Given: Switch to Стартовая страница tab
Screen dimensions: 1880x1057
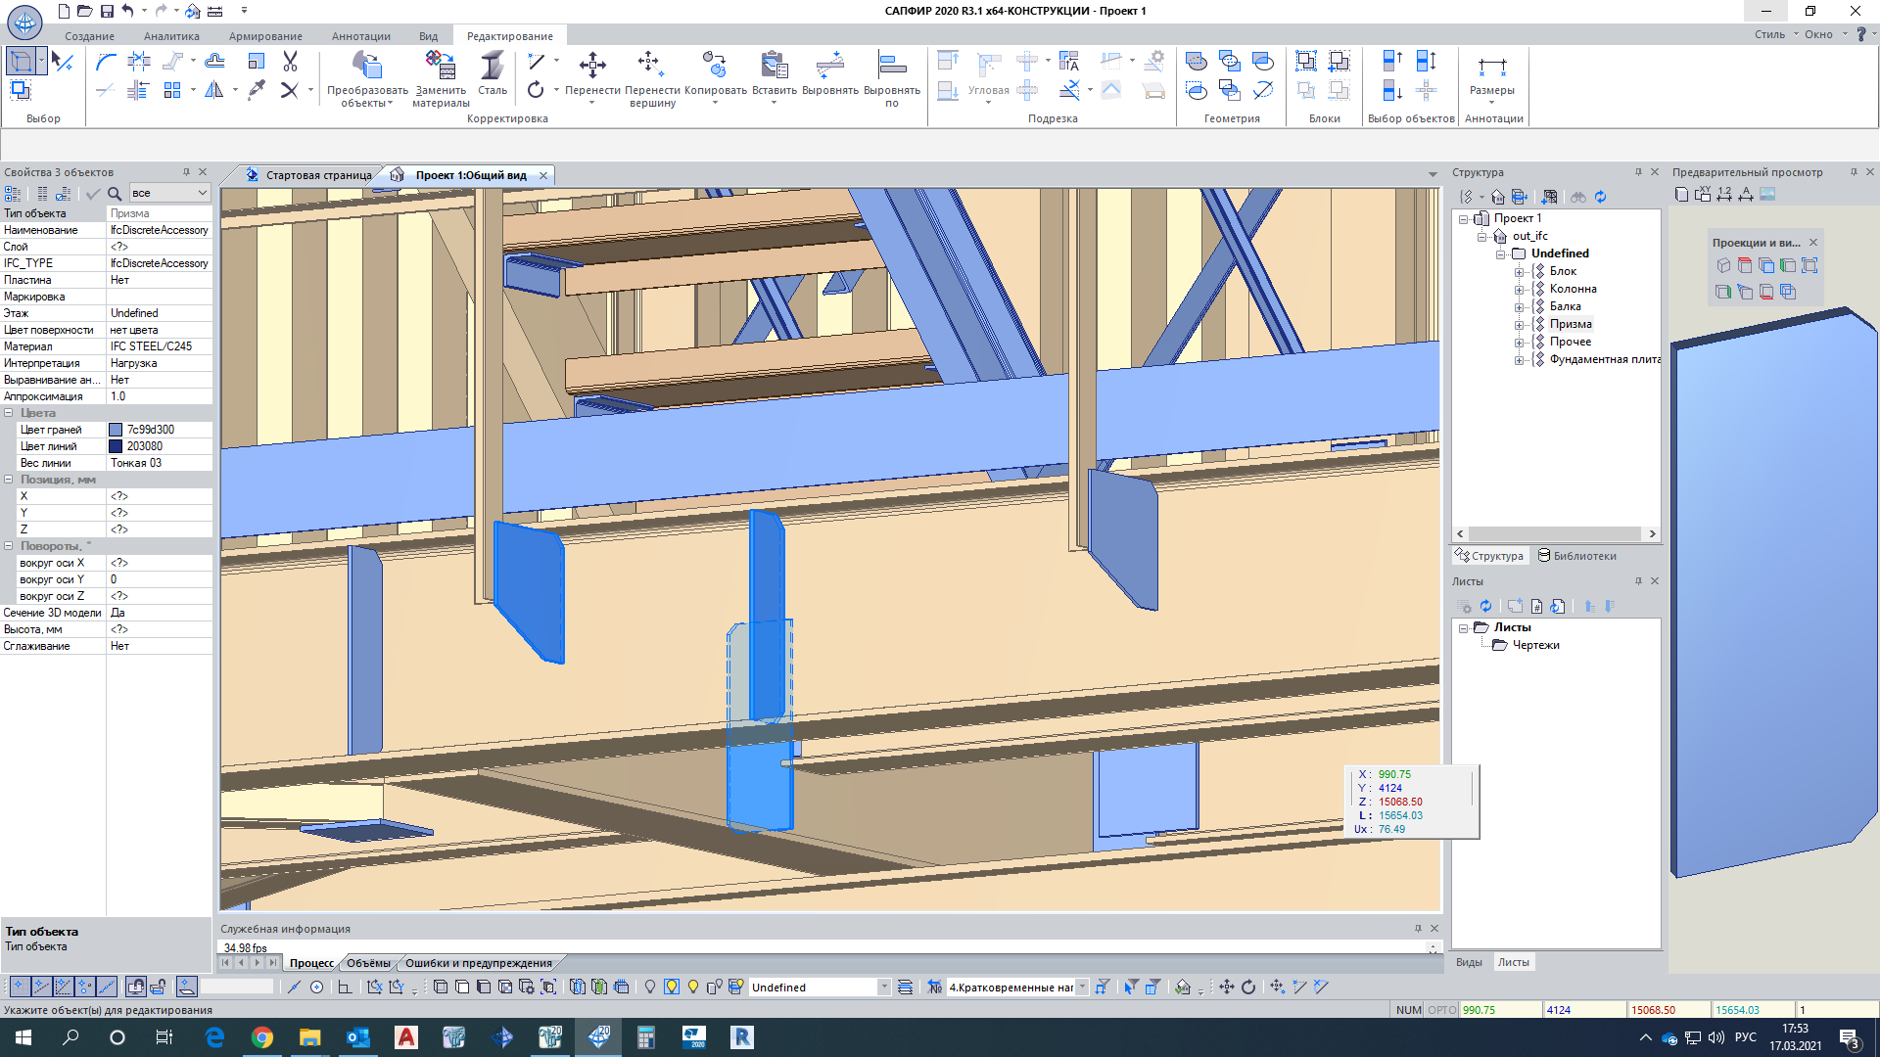Looking at the screenshot, I should (318, 175).
